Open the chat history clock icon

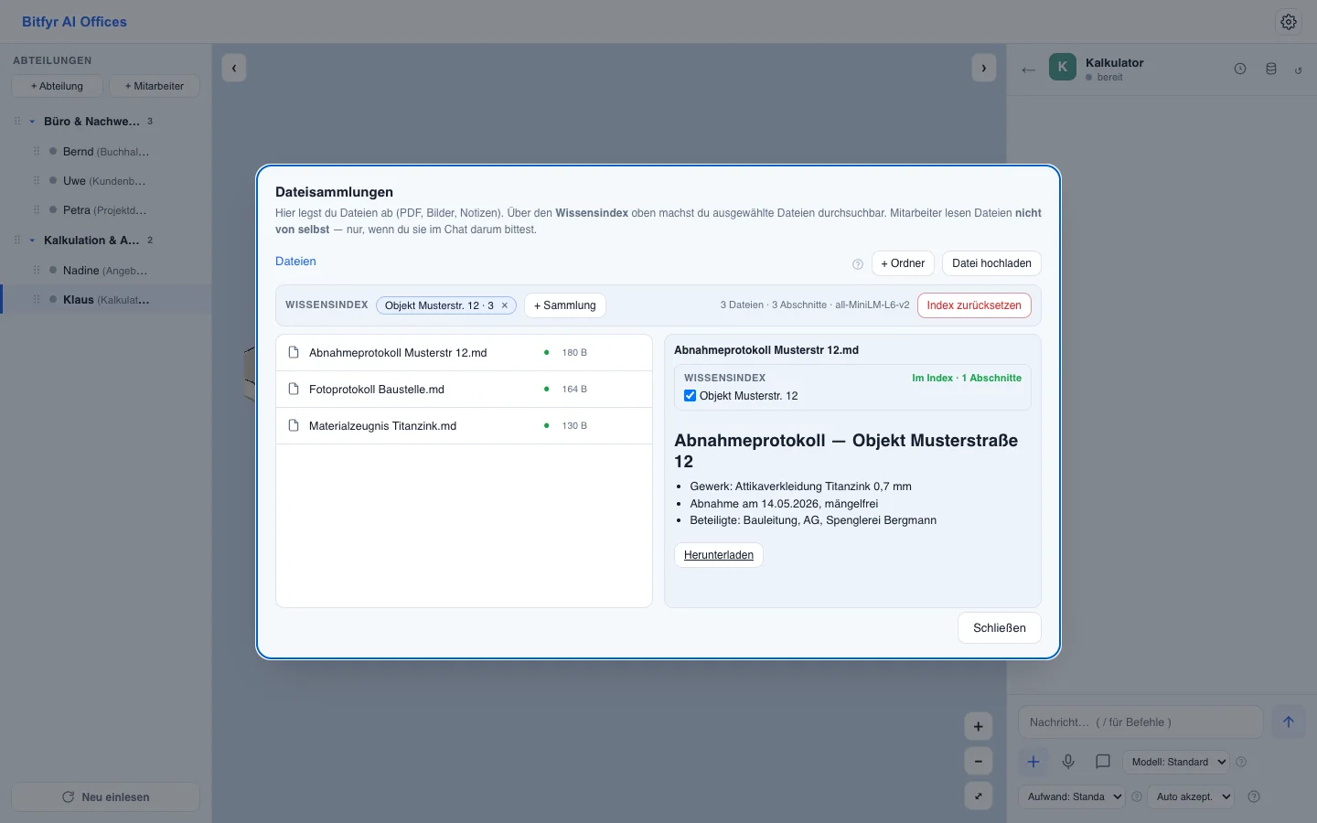pyautogui.click(x=1240, y=69)
